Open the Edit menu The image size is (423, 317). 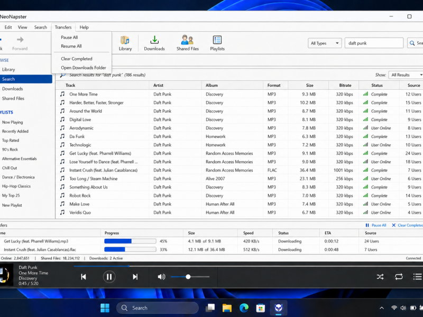8,27
